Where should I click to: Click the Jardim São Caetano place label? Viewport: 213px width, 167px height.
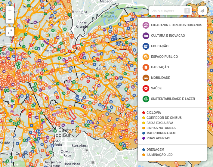tap(53, 164)
